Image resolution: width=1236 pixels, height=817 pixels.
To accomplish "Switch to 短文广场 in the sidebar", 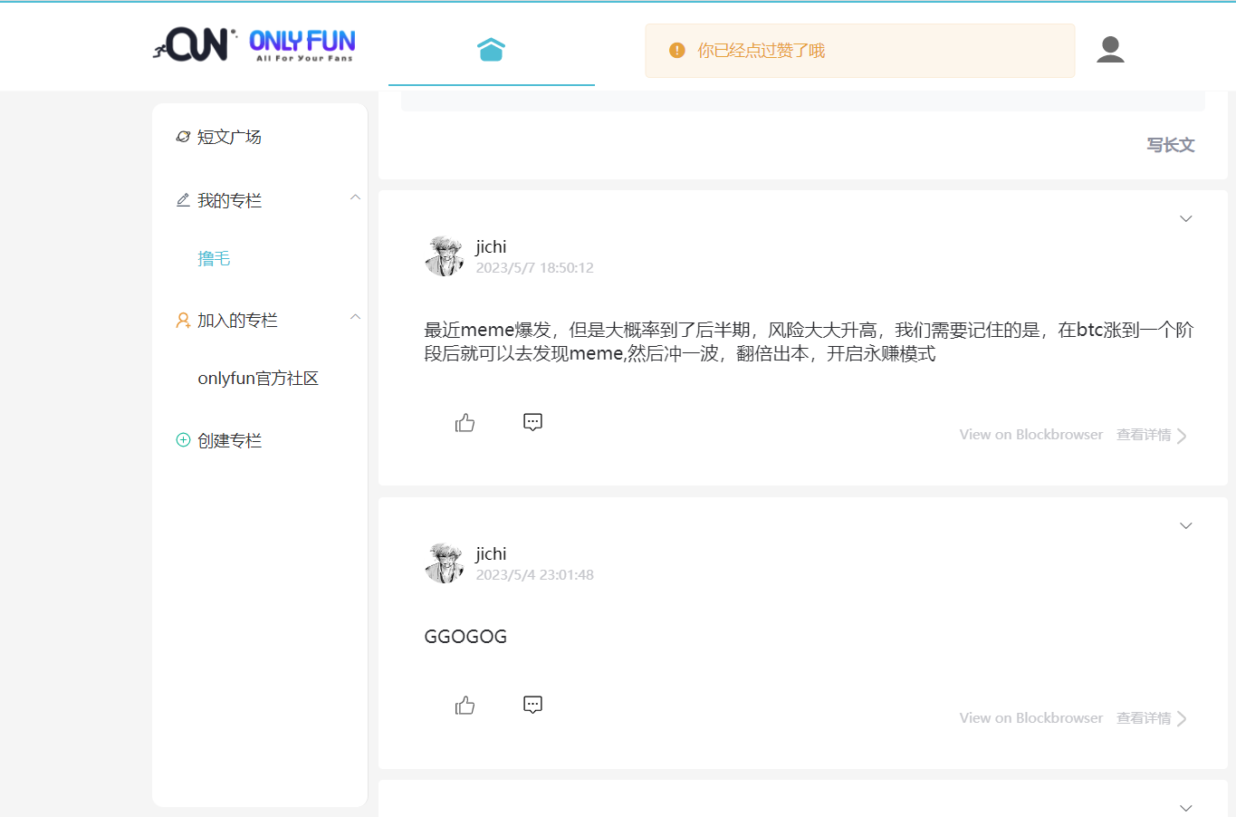I will point(229,136).
